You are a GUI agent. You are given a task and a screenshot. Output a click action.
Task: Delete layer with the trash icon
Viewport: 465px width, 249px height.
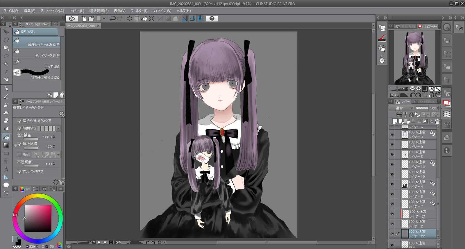437,121
